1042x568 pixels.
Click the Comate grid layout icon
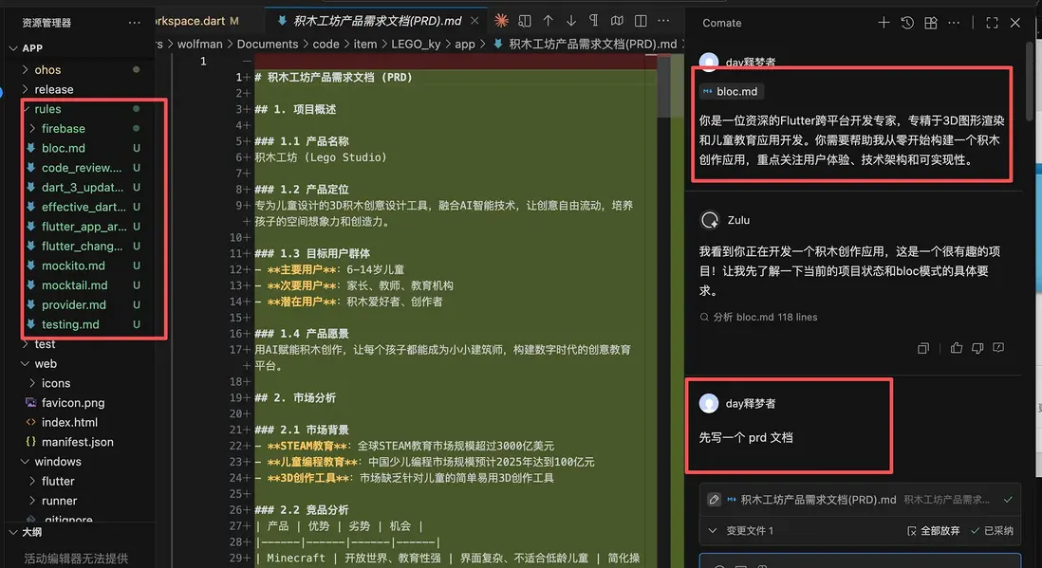tap(930, 23)
